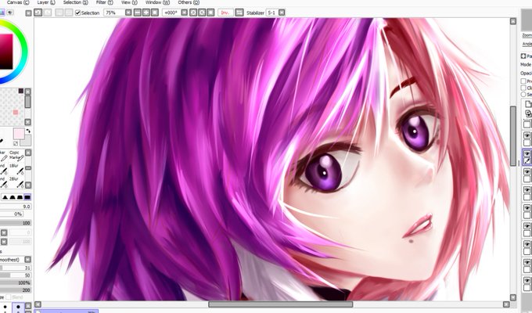This screenshot has width=532, height=313.
Task: Open the +000° rotation angle dropdown
Action: (184, 13)
